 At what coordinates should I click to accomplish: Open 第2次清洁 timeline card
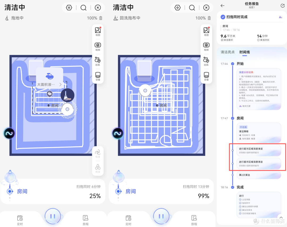tap(259, 175)
